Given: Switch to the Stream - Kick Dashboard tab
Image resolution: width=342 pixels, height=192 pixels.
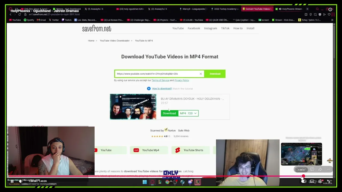Looking at the screenshot, I should (67, 9).
